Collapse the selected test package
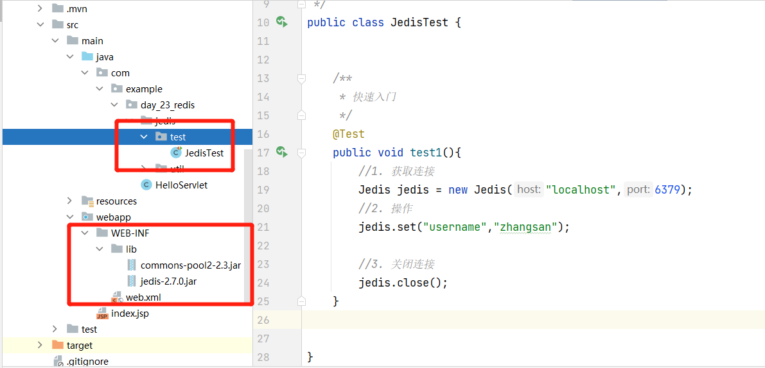The height and width of the screenshot is (368, 765). (144, 137)
